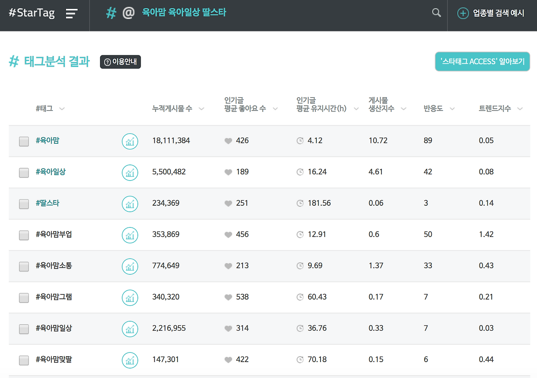Click '스타태그 ACCESS' 알아보기 button

click(482, 62)
